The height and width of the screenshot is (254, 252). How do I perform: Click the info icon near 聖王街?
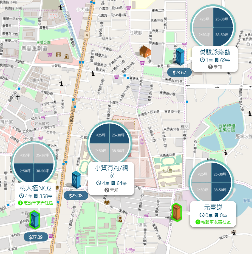(x=93, y=73)
